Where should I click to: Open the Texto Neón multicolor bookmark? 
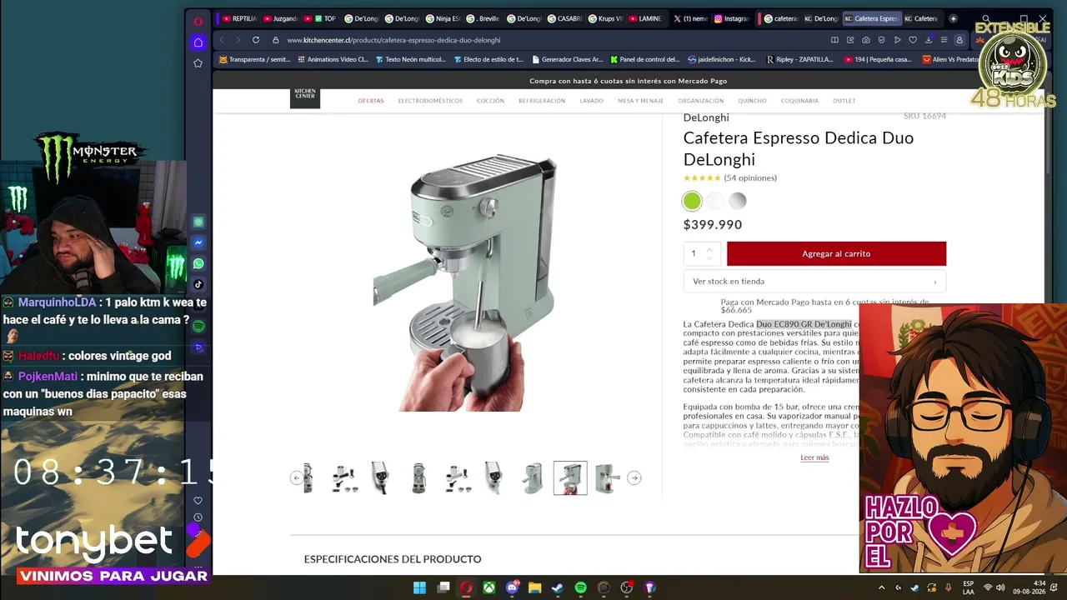(410, 60)
